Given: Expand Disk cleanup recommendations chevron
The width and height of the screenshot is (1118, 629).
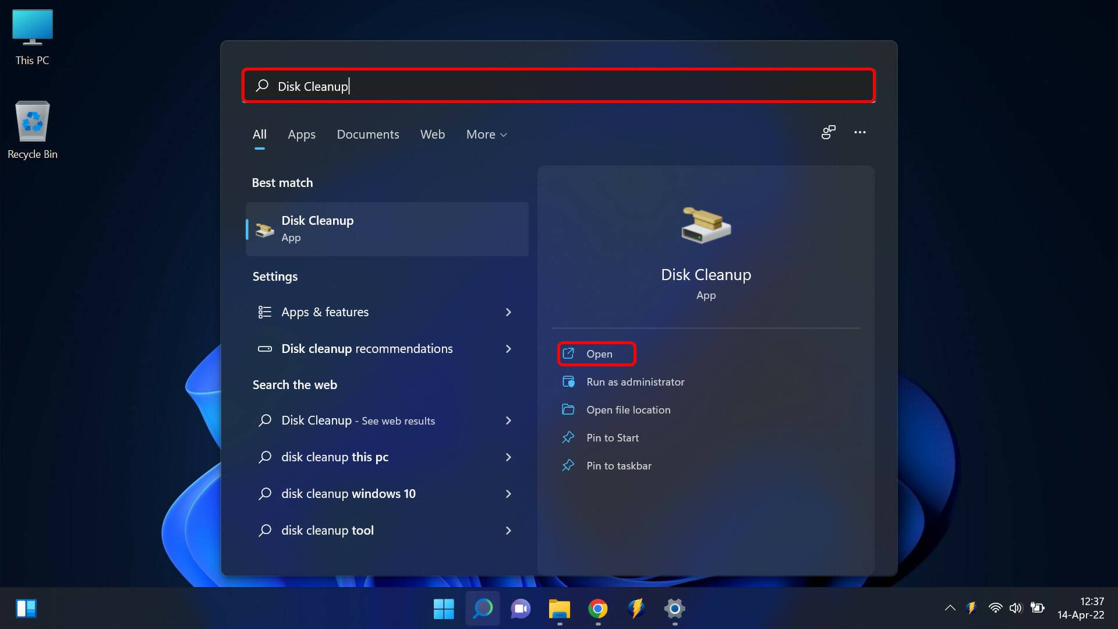Looking at the screenshot, I should [508, 349].
